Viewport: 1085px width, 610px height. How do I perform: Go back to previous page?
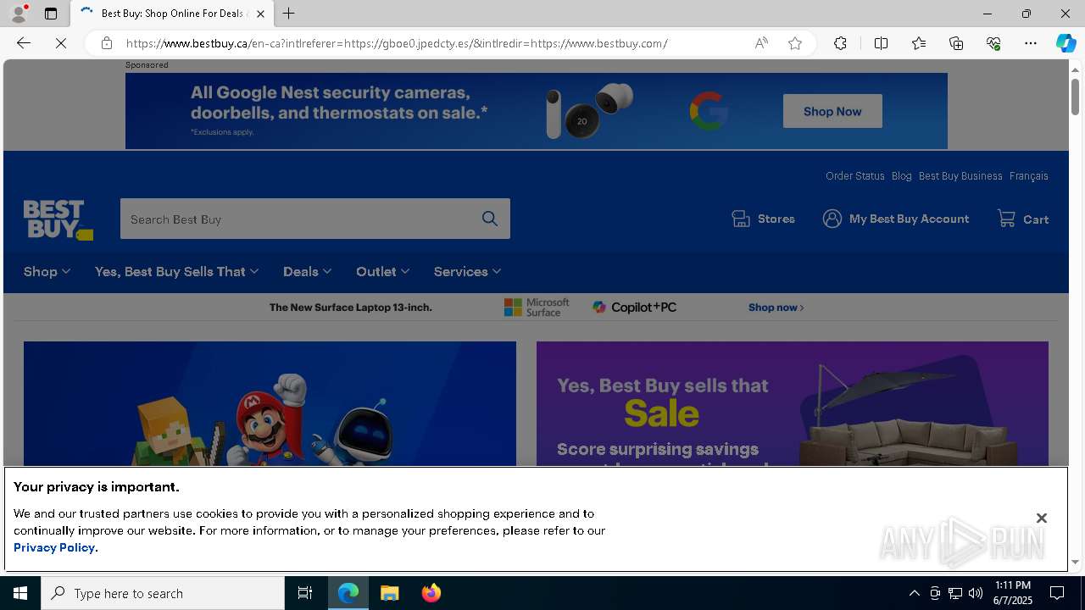pyautogui.click(x=24, y=43)
